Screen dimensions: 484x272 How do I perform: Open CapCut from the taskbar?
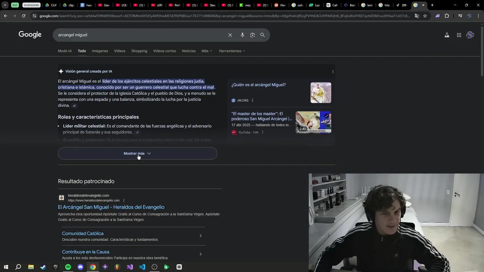pyautogui.click(x=179, y=267)
